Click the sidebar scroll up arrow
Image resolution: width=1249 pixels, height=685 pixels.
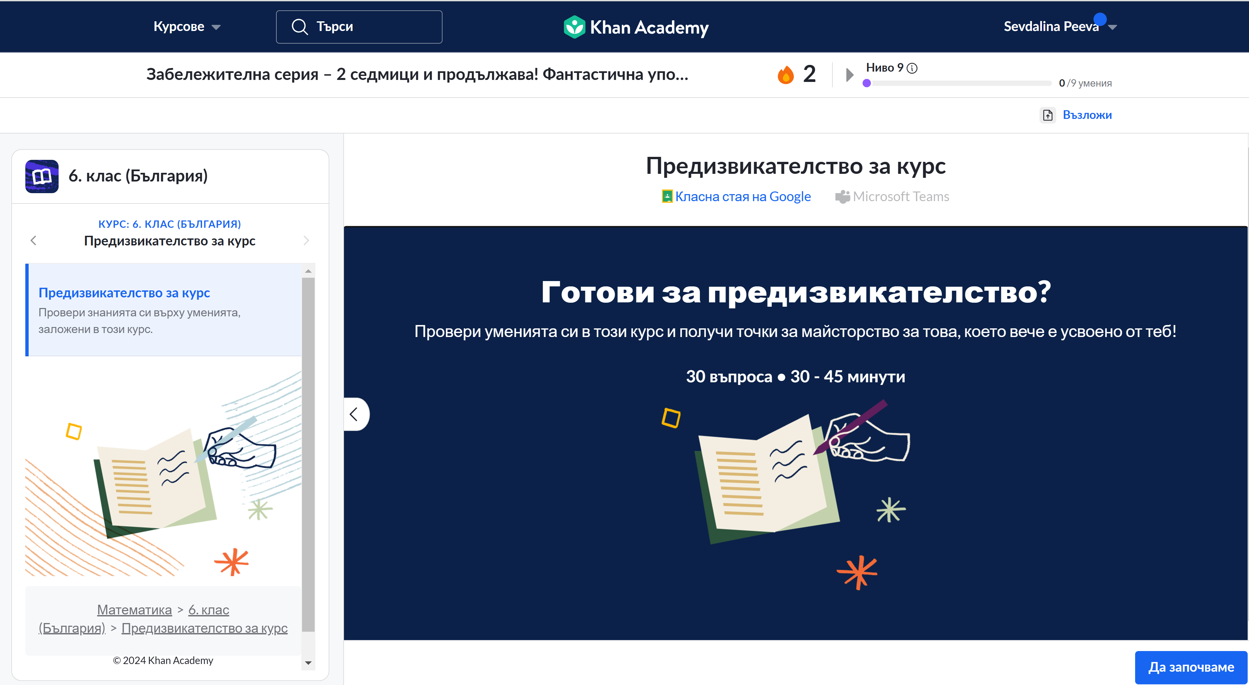[x=308, y=271]
